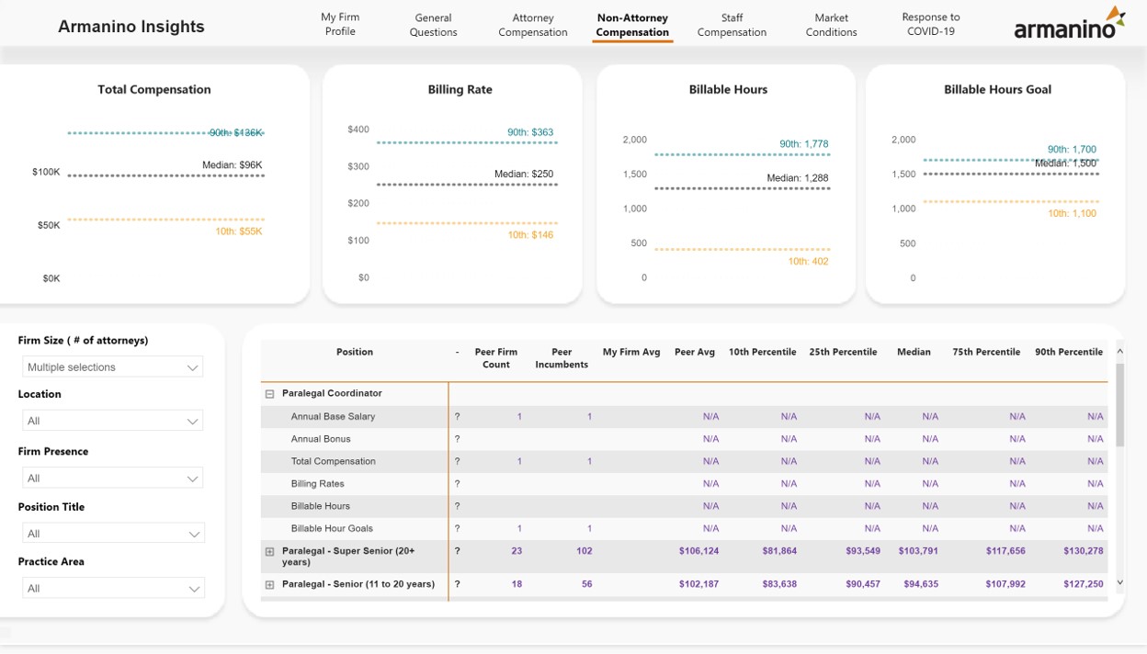Open the Response to COVID-19 tab

(931, 25)
